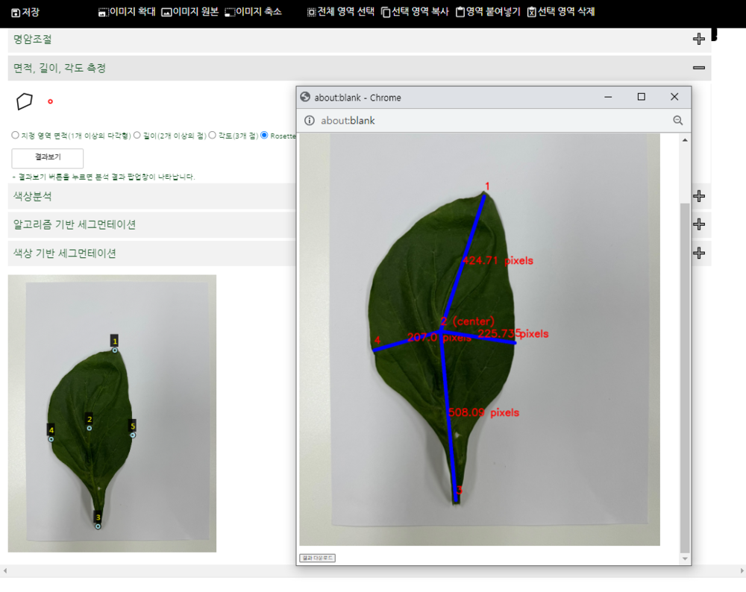The width and height of the screenshot is (746, 592).
Task: Click the 결과 다운로드 button in popup
Action: [x=318, y=558]
